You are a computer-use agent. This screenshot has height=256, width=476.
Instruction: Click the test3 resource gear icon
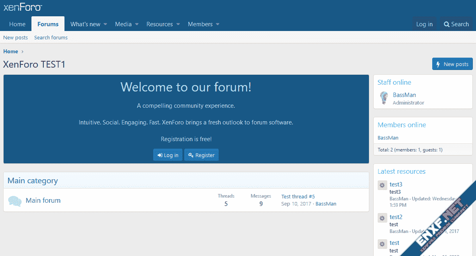382,185
